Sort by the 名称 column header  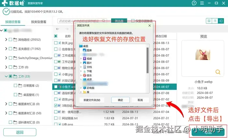tap(68, 36)
